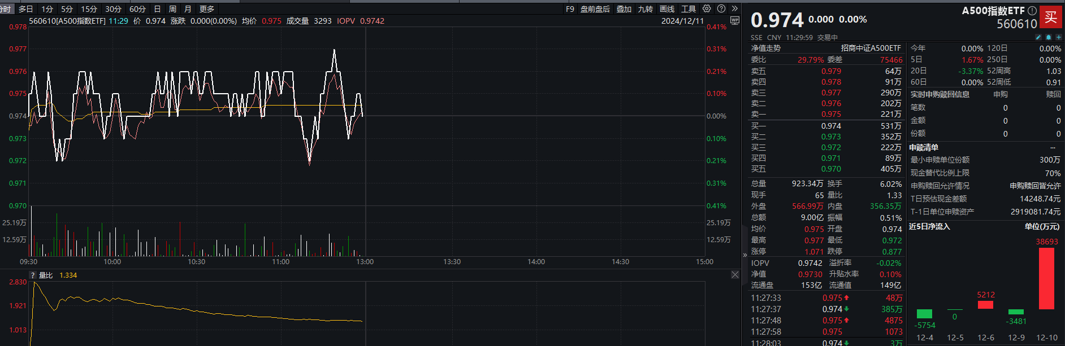Select the 5分 period tab
The image size is (1065, 346).
67,9
